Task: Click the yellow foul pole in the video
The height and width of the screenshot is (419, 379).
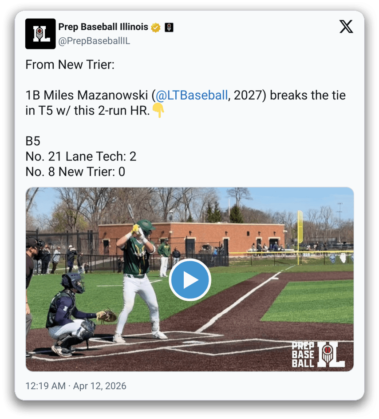Action: click(x=300, y=236)
